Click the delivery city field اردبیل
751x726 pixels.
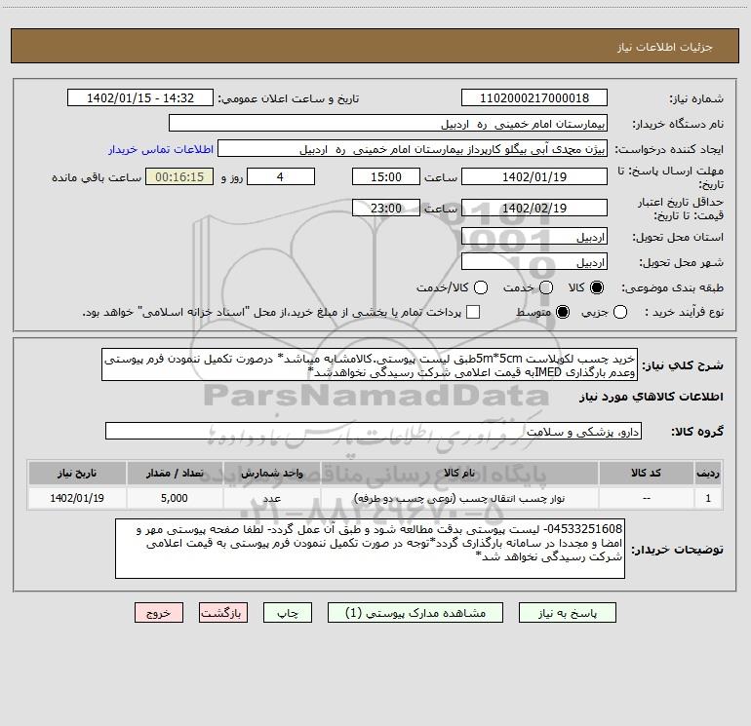pyautogui.click(x=534, y=261)
